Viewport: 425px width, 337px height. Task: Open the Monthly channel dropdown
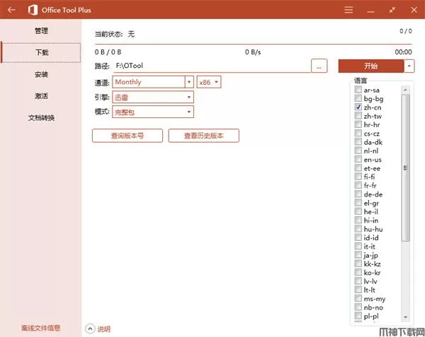[189, 82]
